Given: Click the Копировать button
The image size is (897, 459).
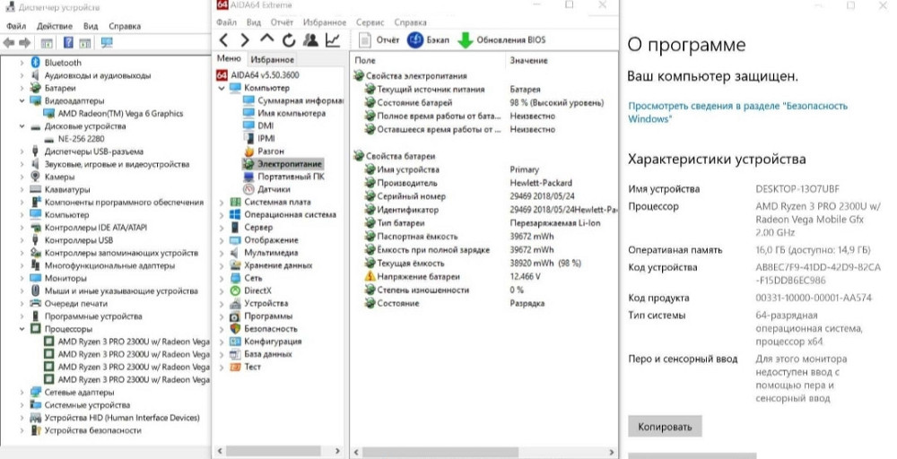Looking at the screenshot, I should click(665, 427).
